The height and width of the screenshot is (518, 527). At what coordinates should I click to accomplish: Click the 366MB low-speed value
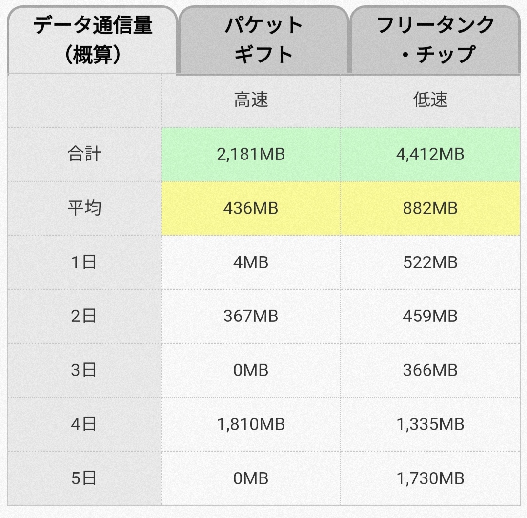pyautogui.click(x=430, y=370)
